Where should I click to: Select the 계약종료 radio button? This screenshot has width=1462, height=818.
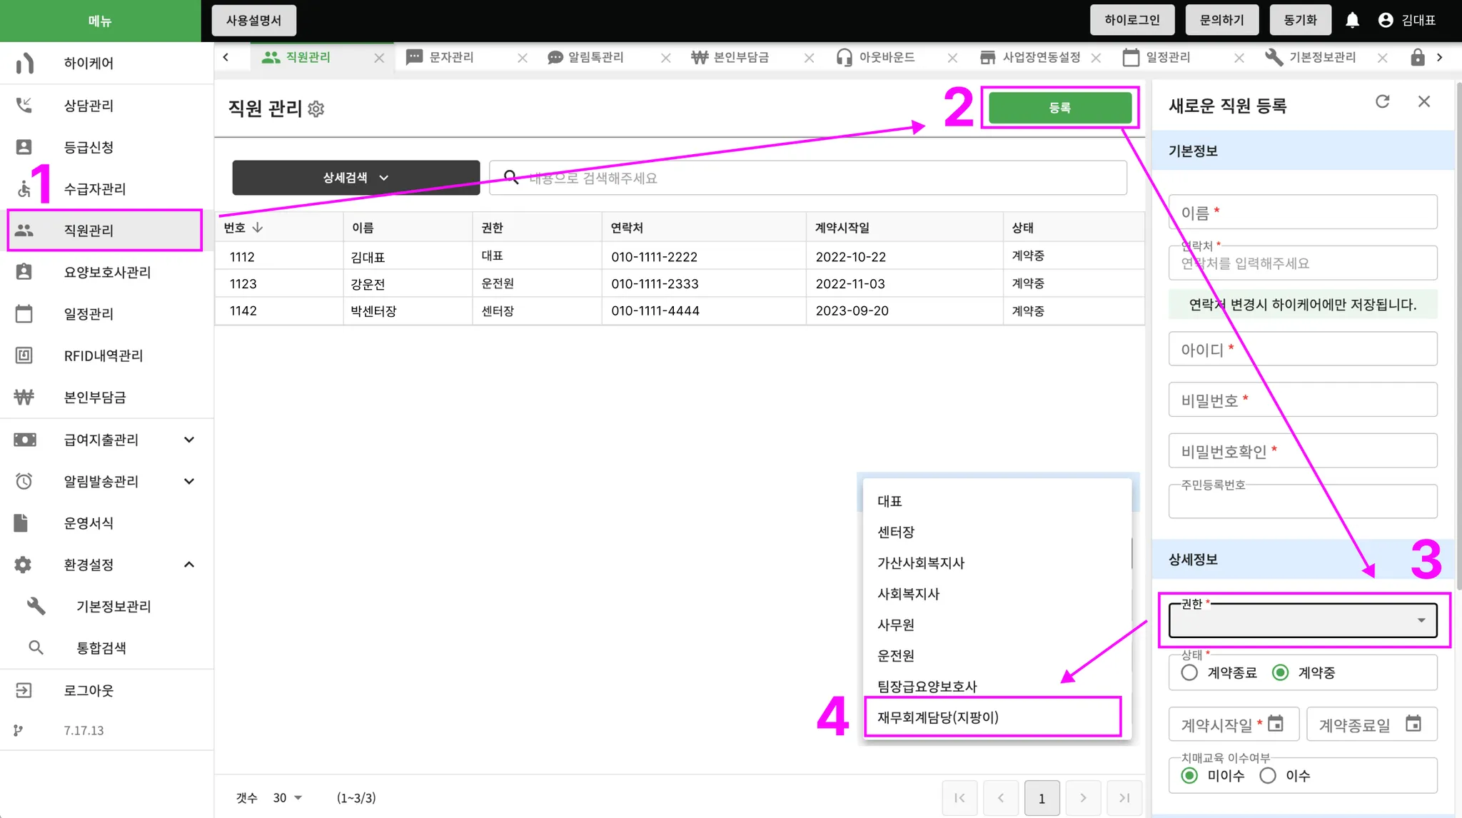pos(1189,672)
